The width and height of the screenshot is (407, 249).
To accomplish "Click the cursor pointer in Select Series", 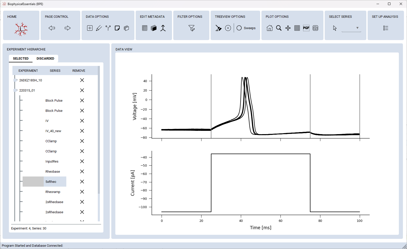I will tap(335, 28).
